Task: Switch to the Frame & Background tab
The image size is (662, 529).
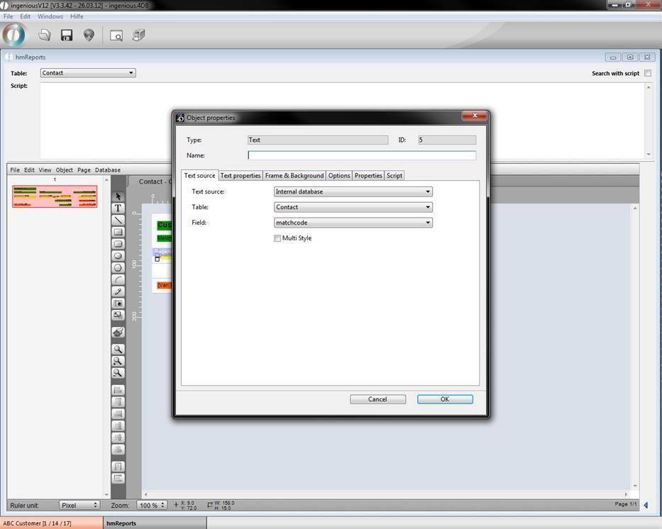Action: click(x=294, y=176)
